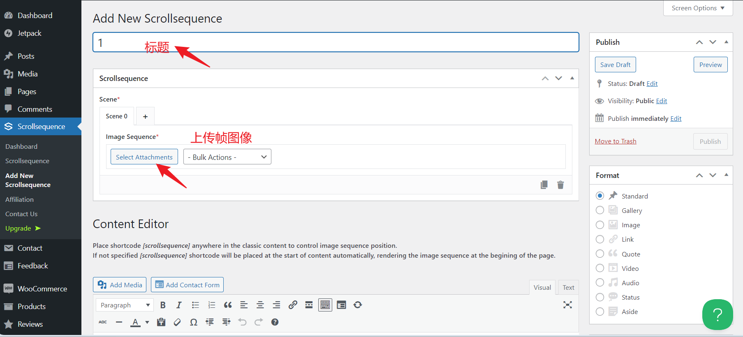
Task: Click the title input field
Action: tap(336, 42)
